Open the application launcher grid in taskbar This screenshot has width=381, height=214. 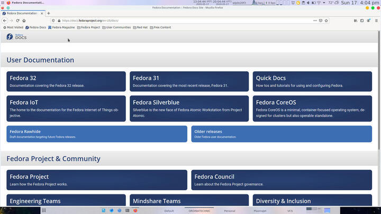(44, 210)
